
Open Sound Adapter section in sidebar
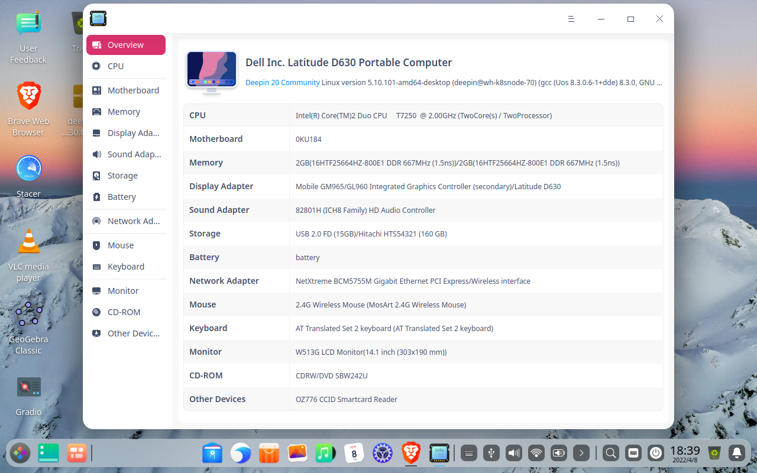coord(126,154)
